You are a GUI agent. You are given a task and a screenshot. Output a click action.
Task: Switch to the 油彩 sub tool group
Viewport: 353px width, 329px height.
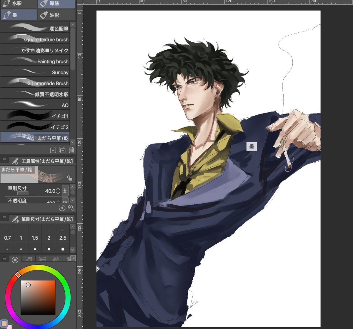56,15
